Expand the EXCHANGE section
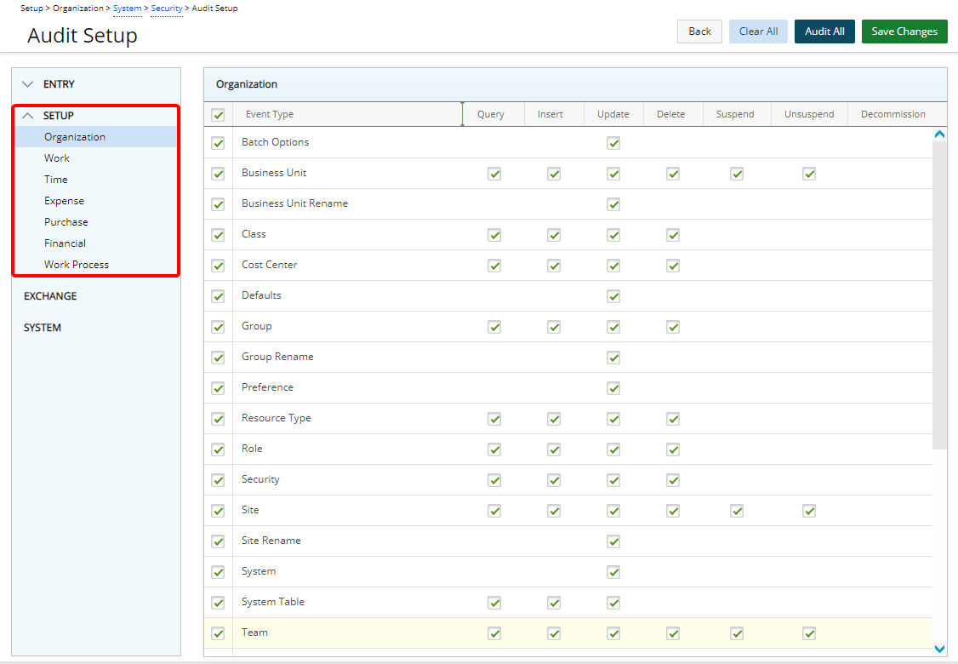The image size is (958, 664). [50, 296]
